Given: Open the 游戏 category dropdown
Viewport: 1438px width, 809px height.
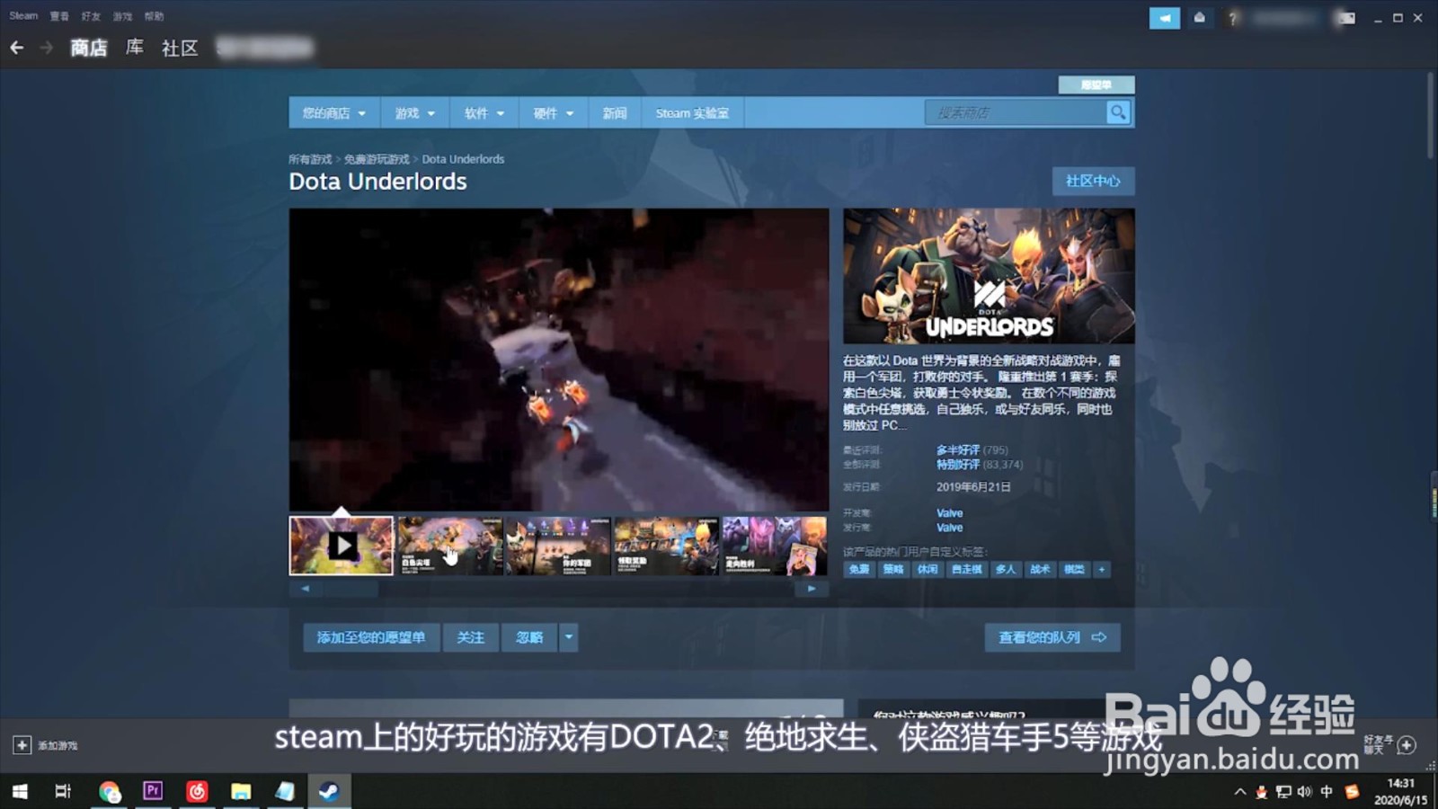Looking at the screenshot, I should pos(413,112).
